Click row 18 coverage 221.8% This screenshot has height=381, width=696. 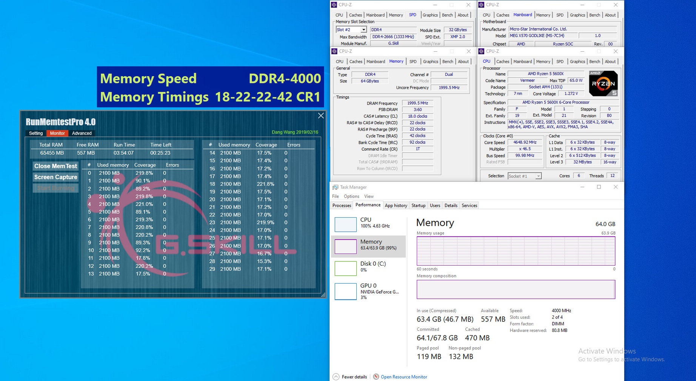(265, 184)
